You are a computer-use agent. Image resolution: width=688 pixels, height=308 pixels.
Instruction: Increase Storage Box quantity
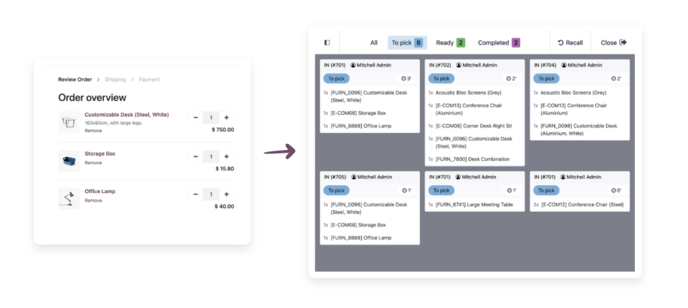pyautogui.click(x=226, y=157)
